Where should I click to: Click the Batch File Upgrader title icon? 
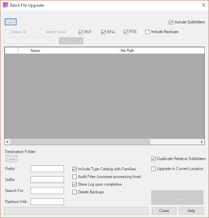[5, 5]
